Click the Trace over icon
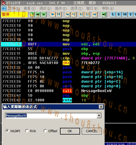 click(87, 15)
